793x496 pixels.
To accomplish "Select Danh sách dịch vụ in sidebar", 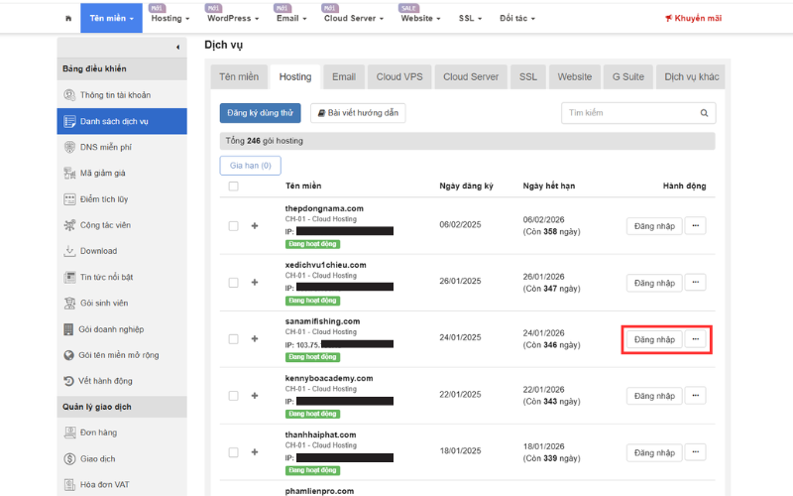I will [122, 121].
